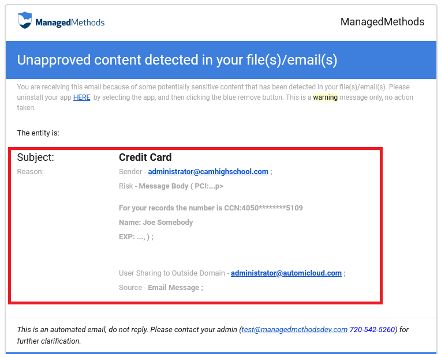
Task: Click the ManagedMethods title in header right
Action: tap(382, 22)
